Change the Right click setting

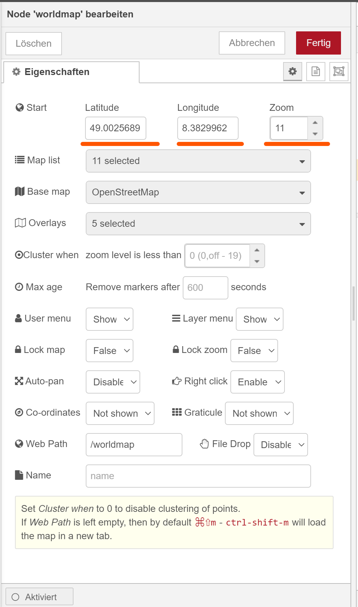(257, 382)
